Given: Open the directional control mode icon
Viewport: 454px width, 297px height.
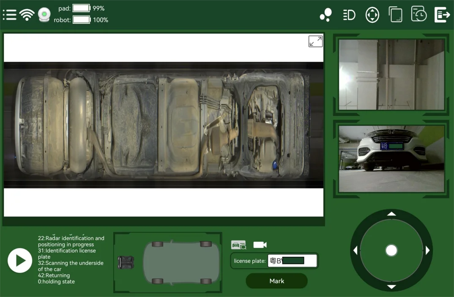Looking at the screenshot, I should [372, 15].
